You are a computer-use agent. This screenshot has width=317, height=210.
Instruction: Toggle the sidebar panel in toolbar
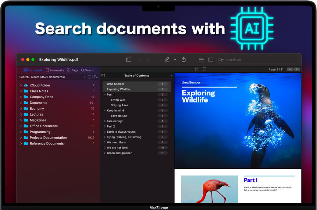point(129,60)
